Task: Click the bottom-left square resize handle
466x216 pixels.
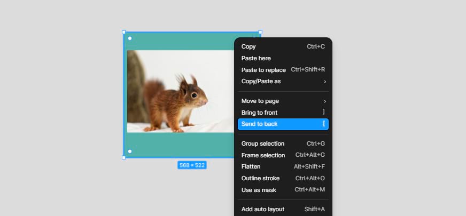Action: (x=124, y=157)
